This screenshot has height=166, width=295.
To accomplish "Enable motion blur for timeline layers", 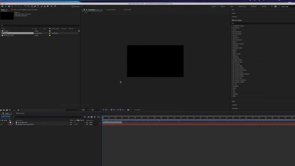I will coord(94,117).
